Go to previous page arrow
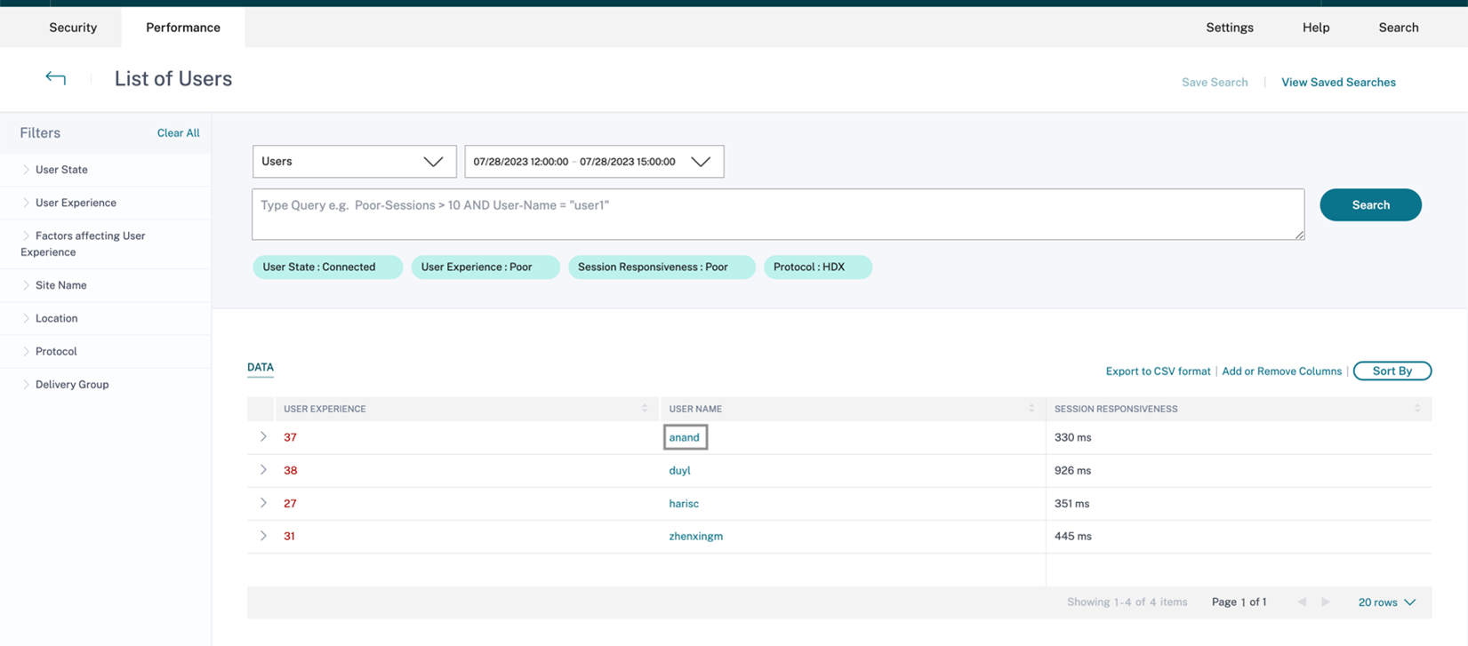1468x646 pixels. point(1302,602)
